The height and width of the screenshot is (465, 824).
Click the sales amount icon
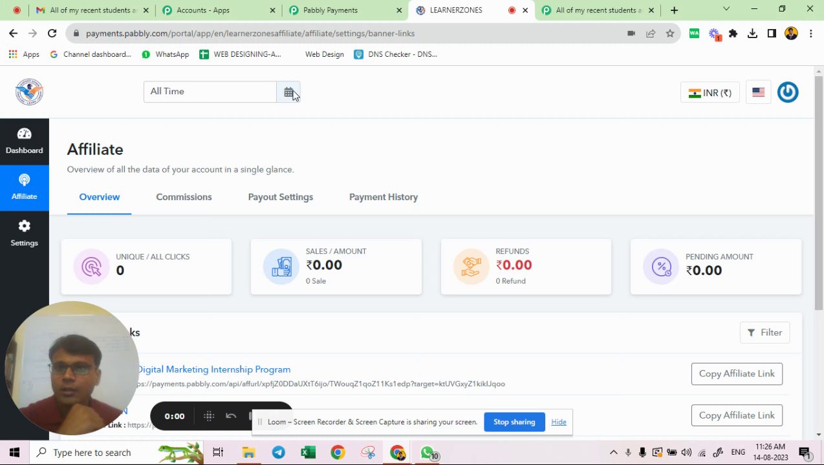tap(281, 267)
